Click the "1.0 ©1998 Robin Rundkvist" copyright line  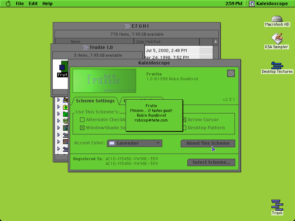tap(172, 79)
